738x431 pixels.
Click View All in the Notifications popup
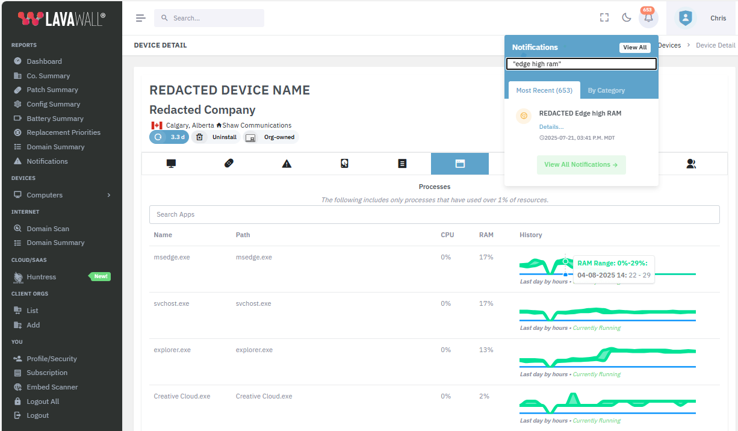[x=634, y=47]
